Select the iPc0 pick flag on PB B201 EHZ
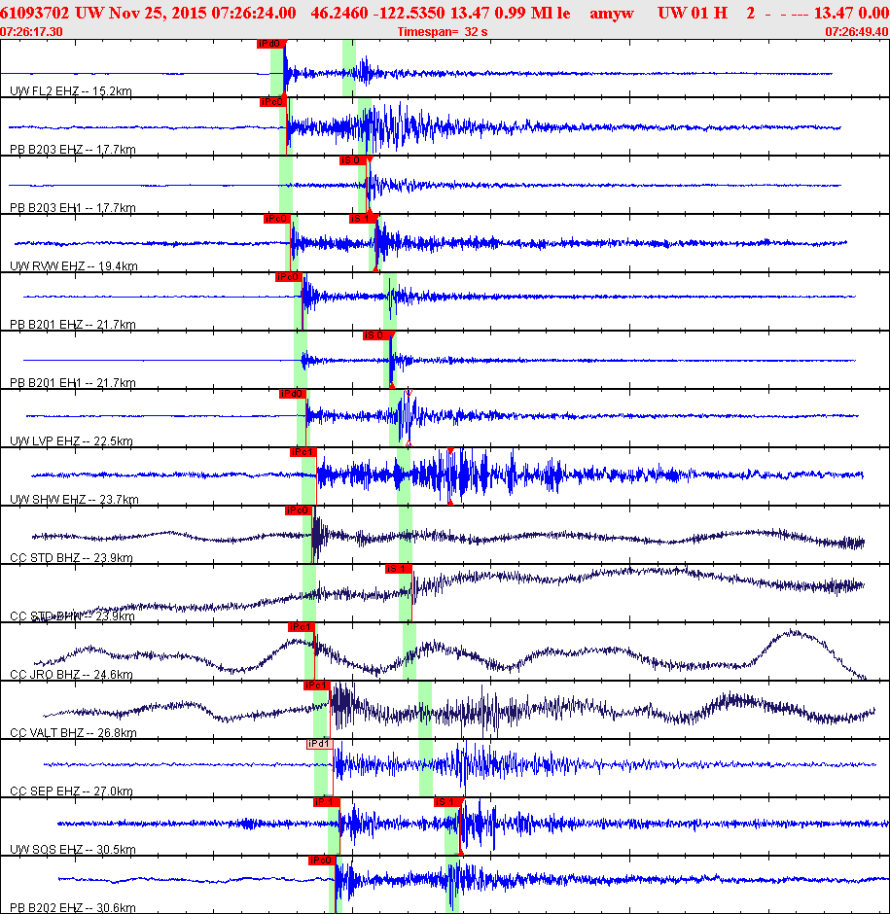The image size is (890, 914). click(289, 277)
